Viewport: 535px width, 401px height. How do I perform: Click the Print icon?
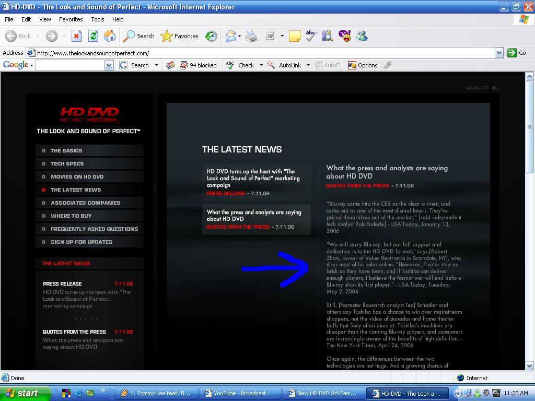click(x=251, y=36)
